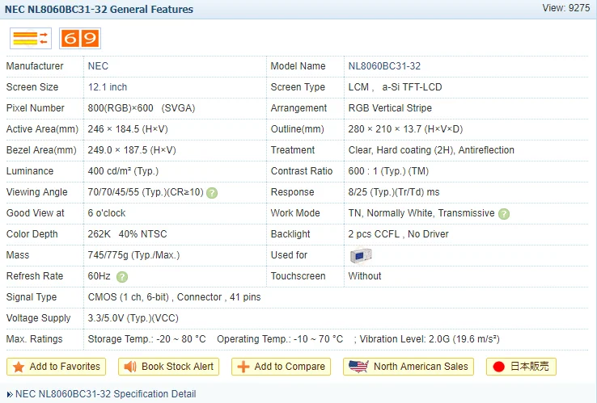Click the Add to Compare button
This screenshot has height=403, width=597.
pos(281,367)
